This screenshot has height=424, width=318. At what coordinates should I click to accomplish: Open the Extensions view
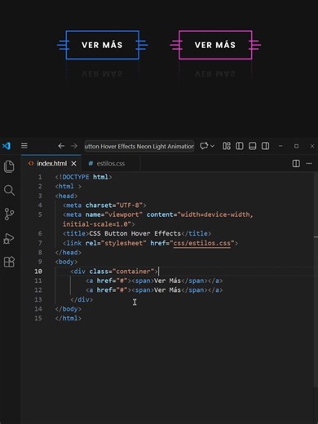coord(9,262)
